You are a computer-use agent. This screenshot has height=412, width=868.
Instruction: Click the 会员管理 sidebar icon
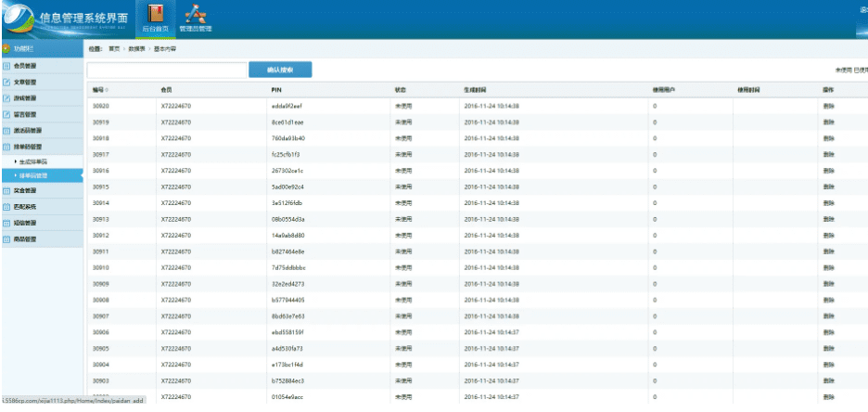pyautogui.click(x=6, y=66)
